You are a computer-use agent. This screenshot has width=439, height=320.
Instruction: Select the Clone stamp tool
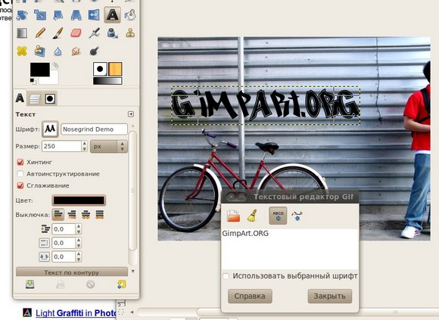[130, 33]
